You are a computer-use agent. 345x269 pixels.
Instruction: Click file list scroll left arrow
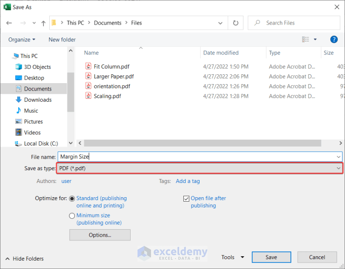80,143
